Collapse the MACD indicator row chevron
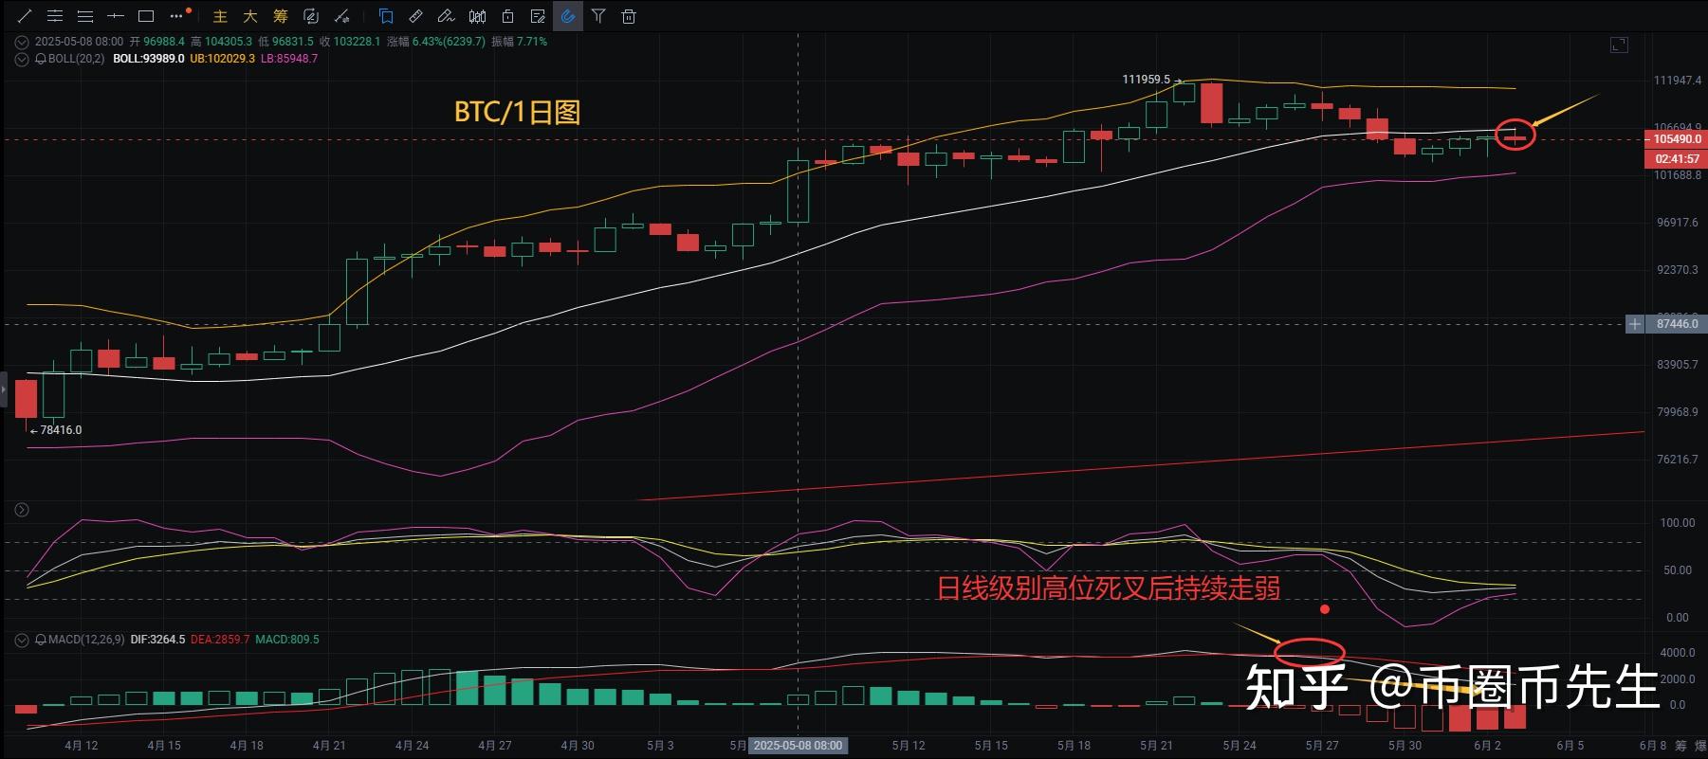This screenshot has width=1708, height=759. 22,640
